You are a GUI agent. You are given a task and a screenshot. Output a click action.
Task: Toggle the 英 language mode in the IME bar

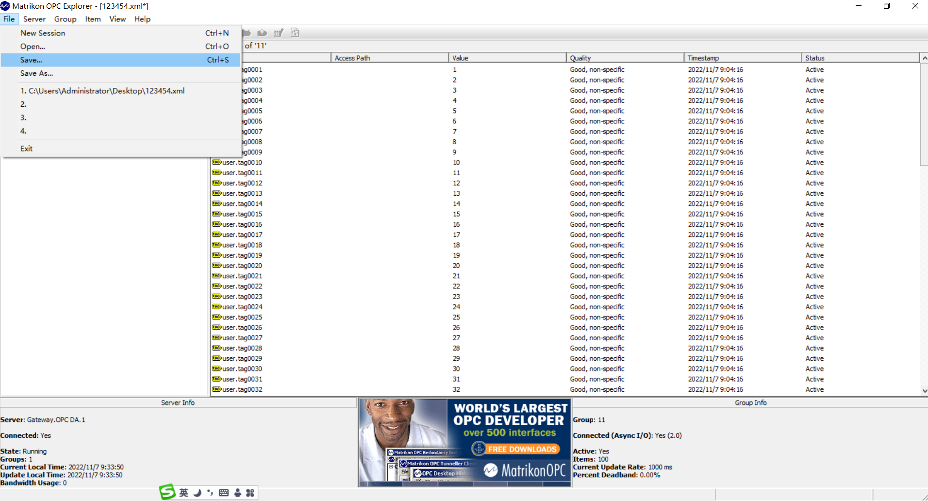coord(183,493)
